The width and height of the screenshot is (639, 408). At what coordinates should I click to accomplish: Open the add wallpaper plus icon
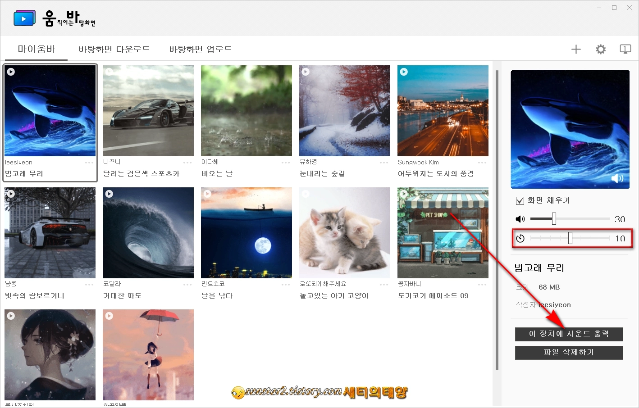click(576, 50)
